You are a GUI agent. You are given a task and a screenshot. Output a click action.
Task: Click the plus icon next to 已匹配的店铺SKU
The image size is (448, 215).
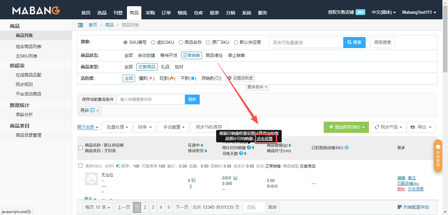click(346, 148)
